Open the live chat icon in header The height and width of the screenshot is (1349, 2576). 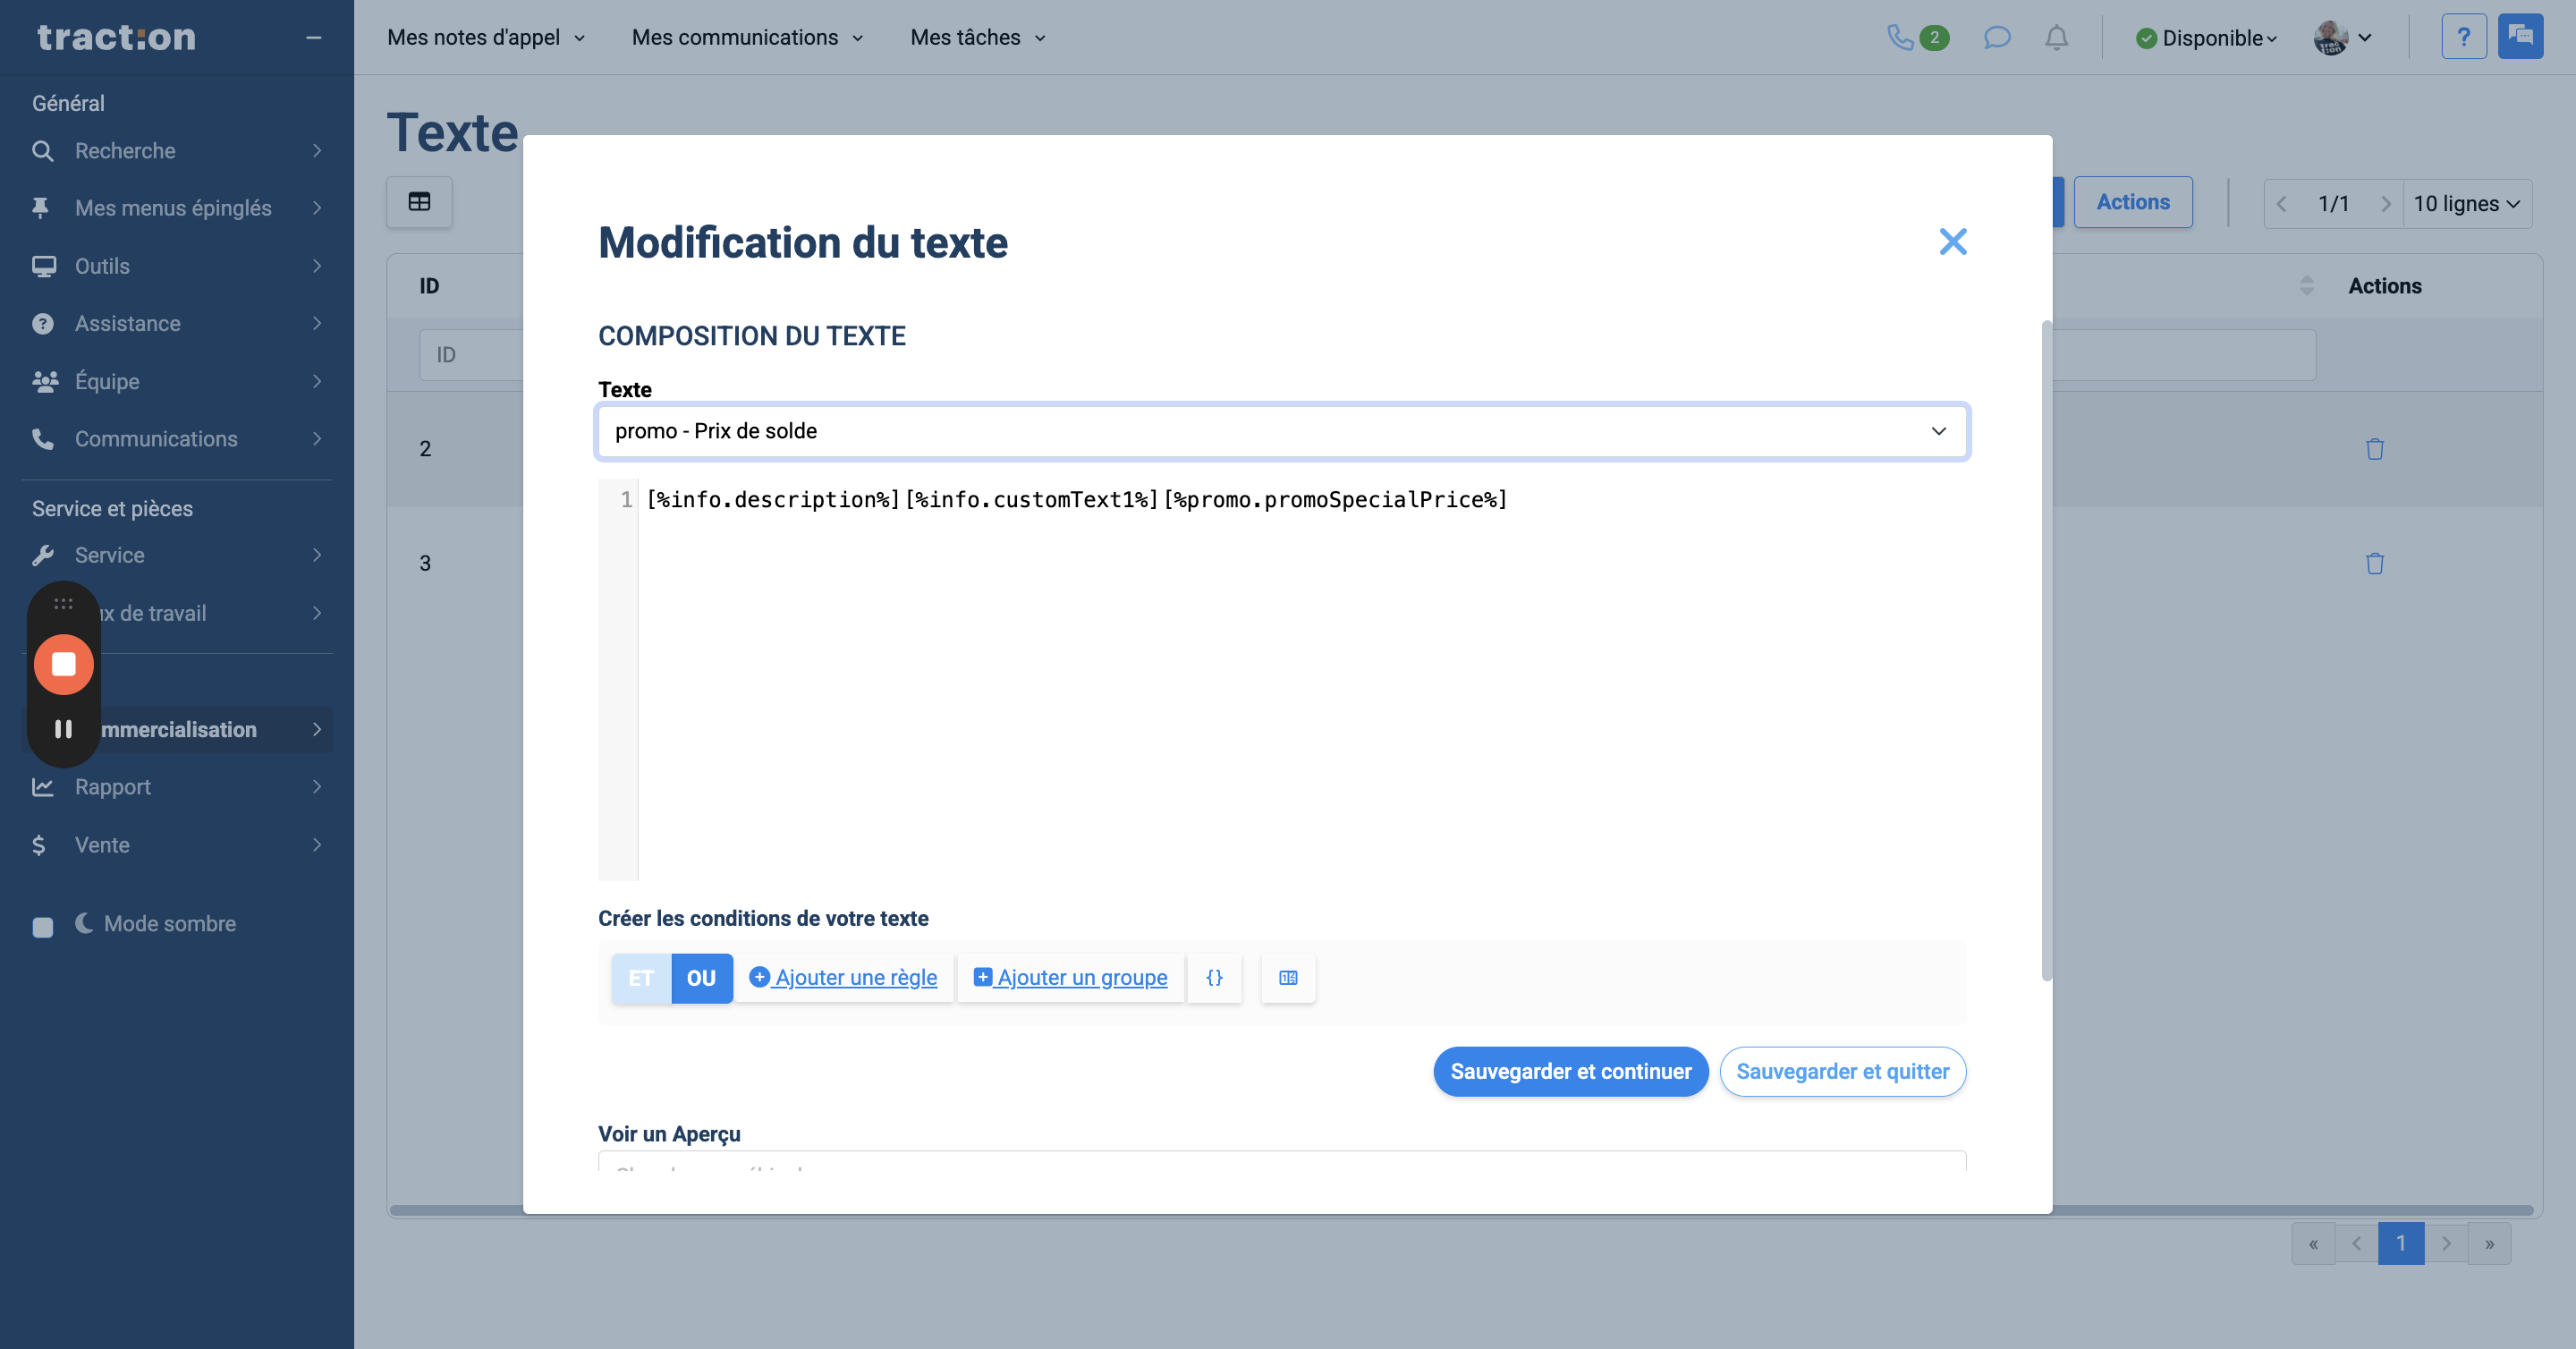click(2520, 38)
